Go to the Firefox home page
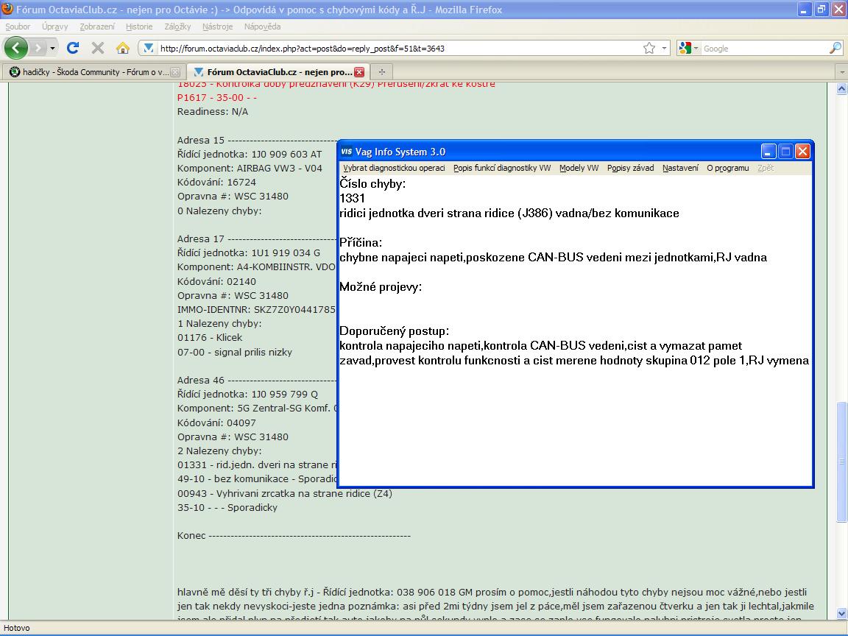This screenshot has width=848, height=636. (122, 48)
